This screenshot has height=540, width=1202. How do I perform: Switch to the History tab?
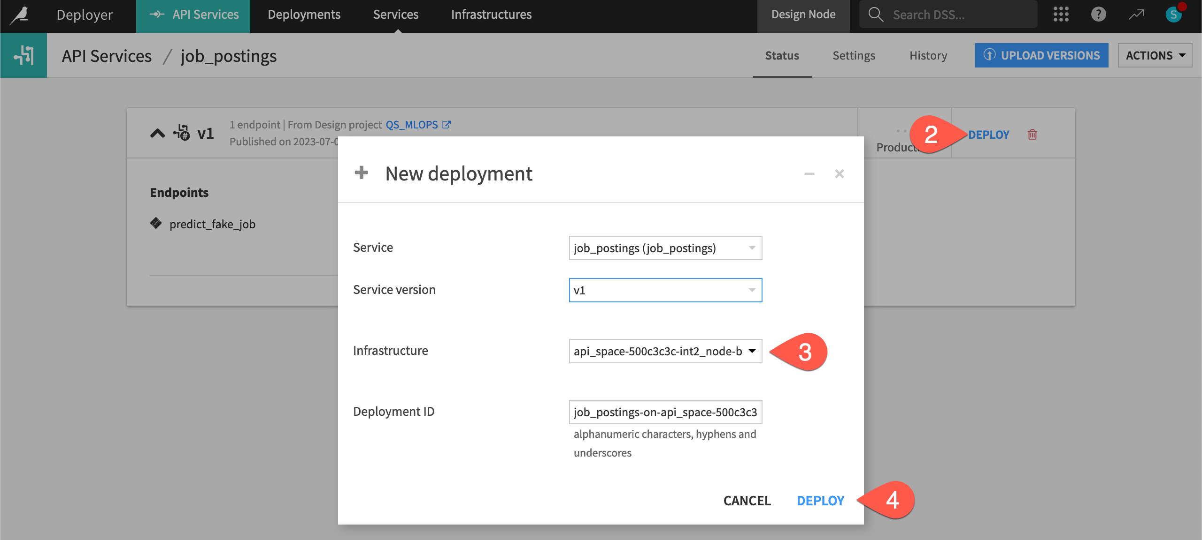point(928,56)
